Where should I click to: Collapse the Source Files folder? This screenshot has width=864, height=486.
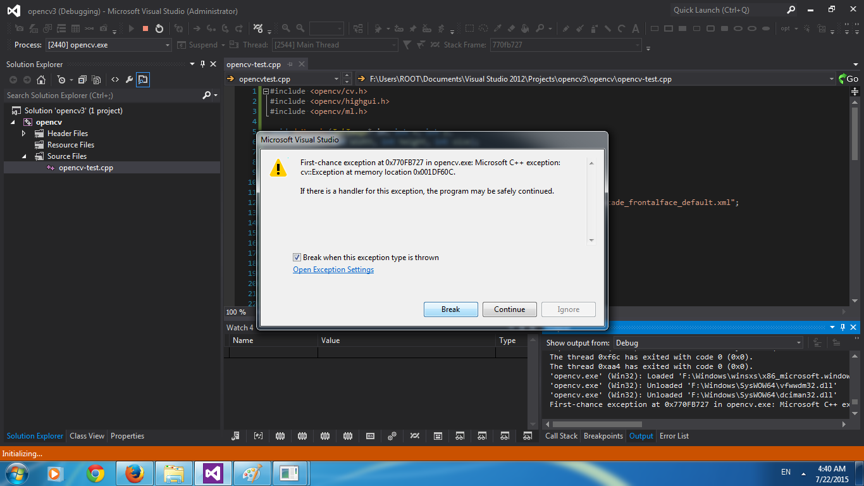(x=24, y=156)
